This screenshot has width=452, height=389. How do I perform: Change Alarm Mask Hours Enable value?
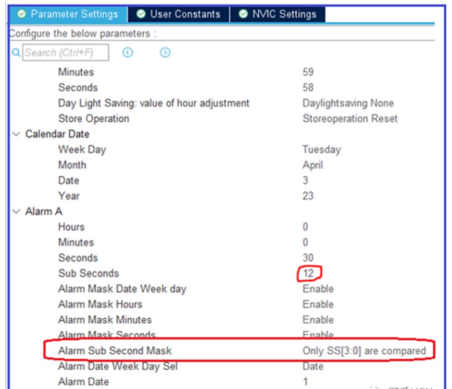(x=318, y=304)
